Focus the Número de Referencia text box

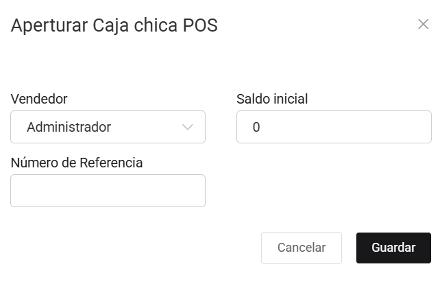click(x=108, y=191)
